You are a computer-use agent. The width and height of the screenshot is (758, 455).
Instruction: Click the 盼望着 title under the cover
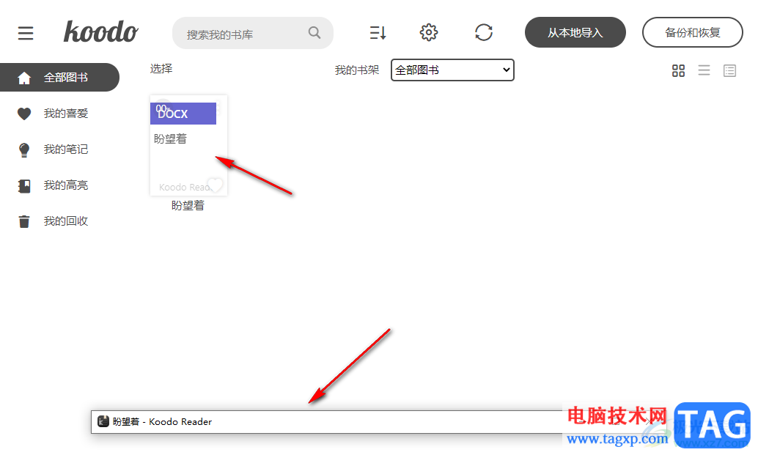[x=188, y=206]
